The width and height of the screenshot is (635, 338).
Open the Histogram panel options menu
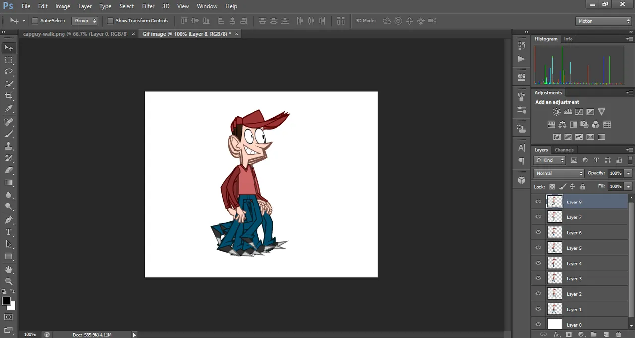click(x=629, y=39)
